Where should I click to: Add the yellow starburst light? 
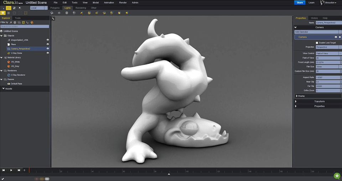(119, 13)
